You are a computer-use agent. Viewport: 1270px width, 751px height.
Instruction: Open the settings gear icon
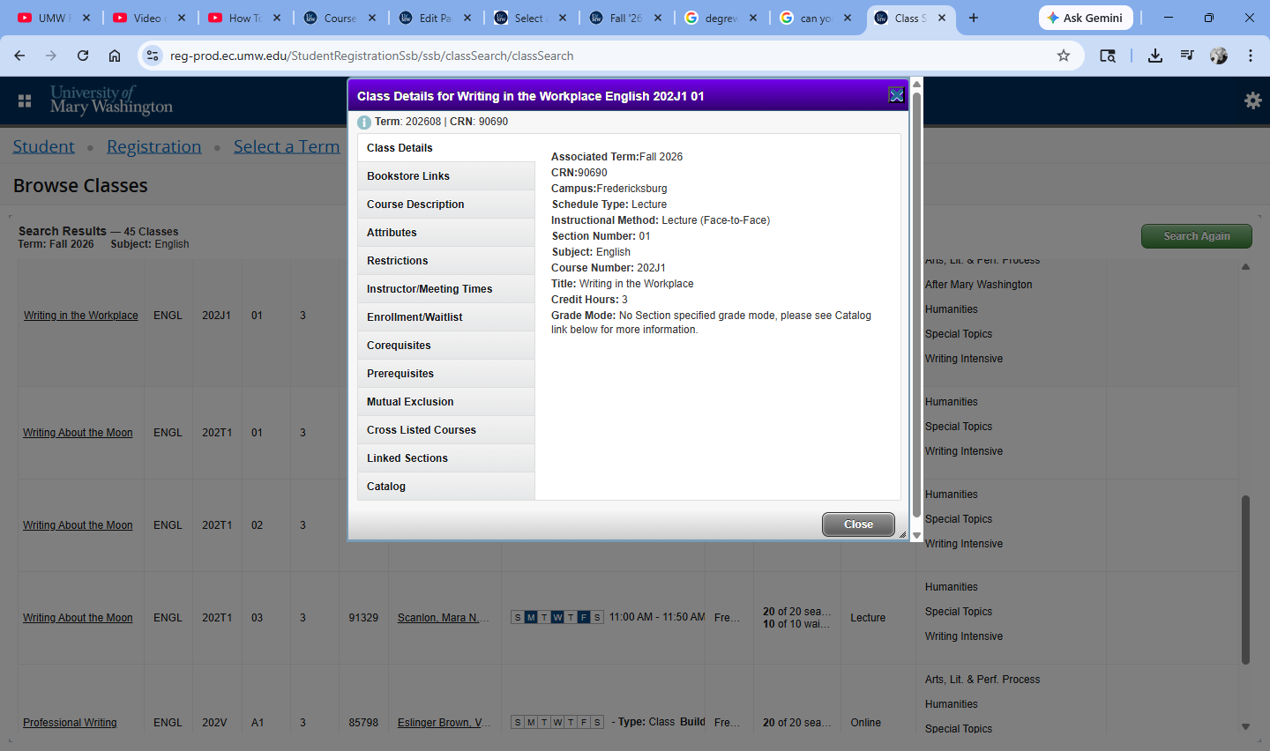pyautogui.click(x=1252, y=100)
